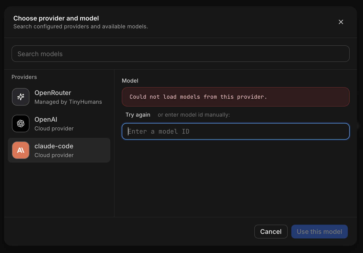Click 'Search configured providers and available models.' text
The width and height of the screenshot is (363, 253).
(81, 26)
